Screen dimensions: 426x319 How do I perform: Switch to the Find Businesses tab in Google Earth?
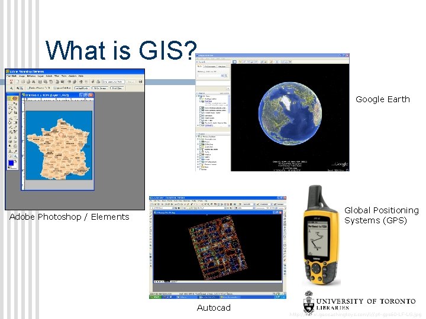(209, 66)
